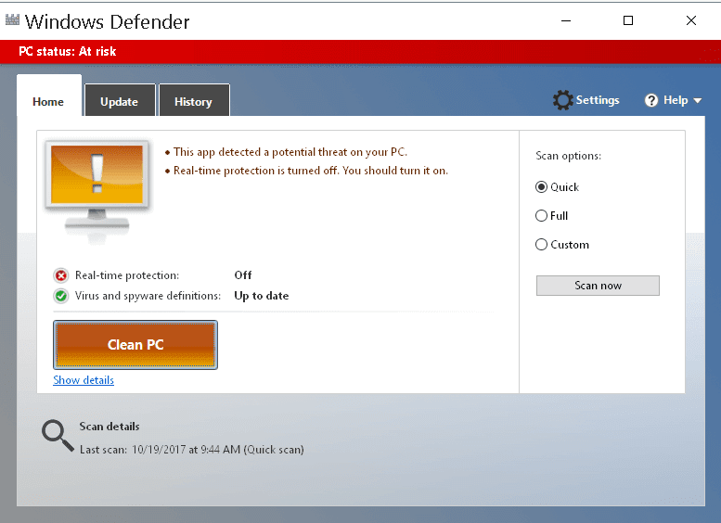Click the 'Real-time protection:' label
The width and height of the screenshot is (721, 523).
[127, 275]
